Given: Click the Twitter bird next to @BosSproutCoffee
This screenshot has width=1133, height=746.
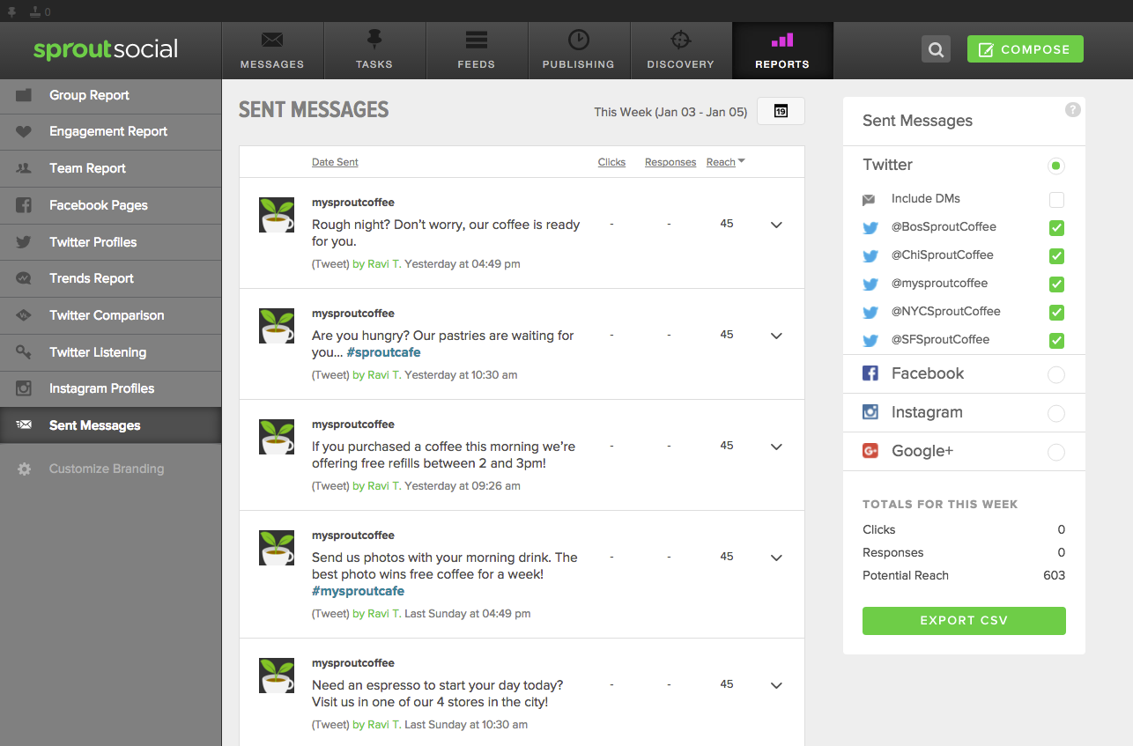Looking at the screenshot, I should 870,227.
